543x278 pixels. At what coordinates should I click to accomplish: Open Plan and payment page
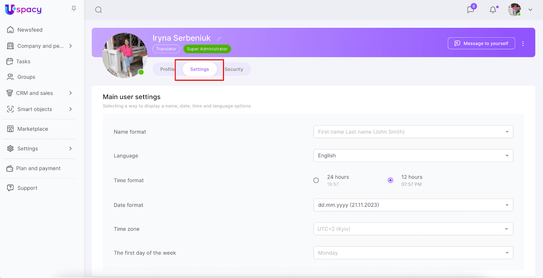pos(38,168)
